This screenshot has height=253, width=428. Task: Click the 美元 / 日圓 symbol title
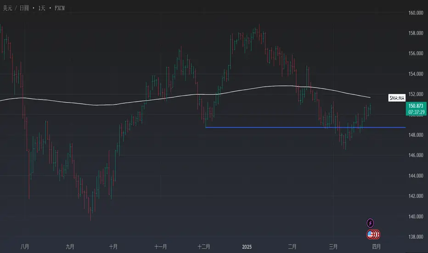coord(16,8)
